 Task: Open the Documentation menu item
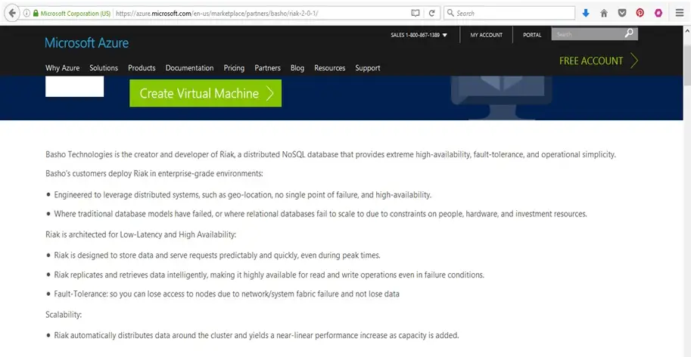189,68
